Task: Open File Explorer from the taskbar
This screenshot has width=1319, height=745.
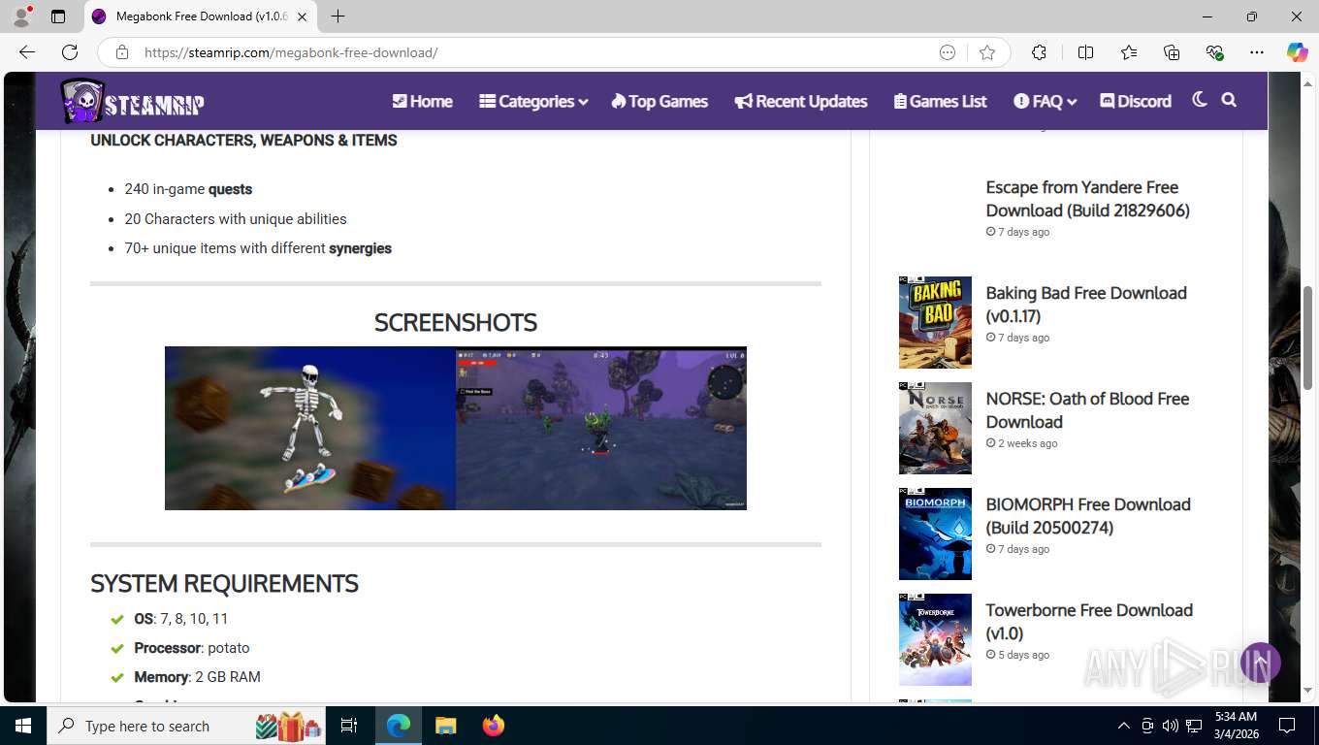Action: (445, 726)
